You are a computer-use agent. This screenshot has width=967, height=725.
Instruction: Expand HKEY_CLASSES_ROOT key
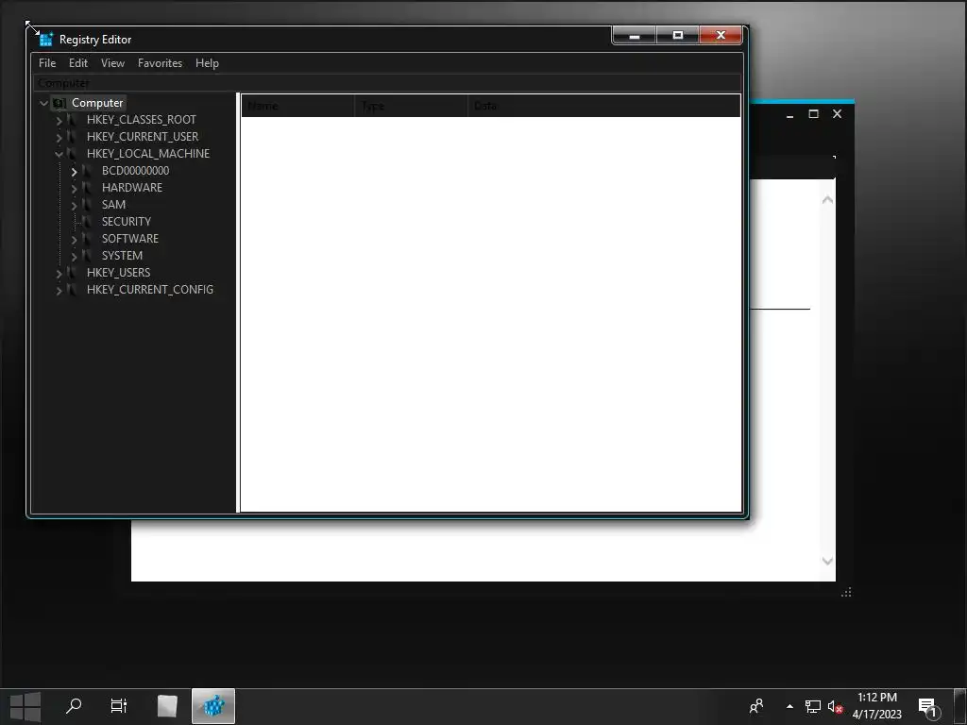59,120
